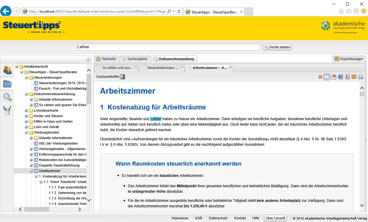
Task: Go back with browser back arrow
Action: click(x=6, y=12)
